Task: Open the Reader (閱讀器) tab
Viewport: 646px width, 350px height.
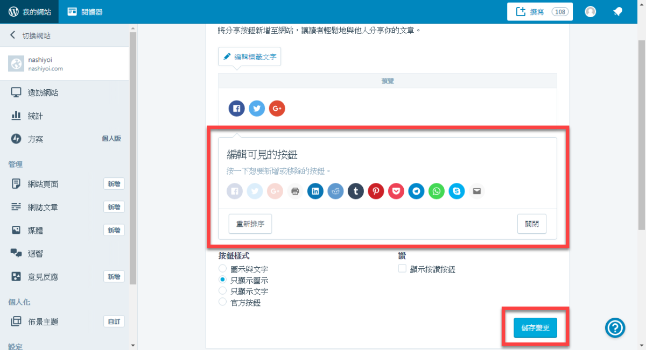Action: [85, 11]
